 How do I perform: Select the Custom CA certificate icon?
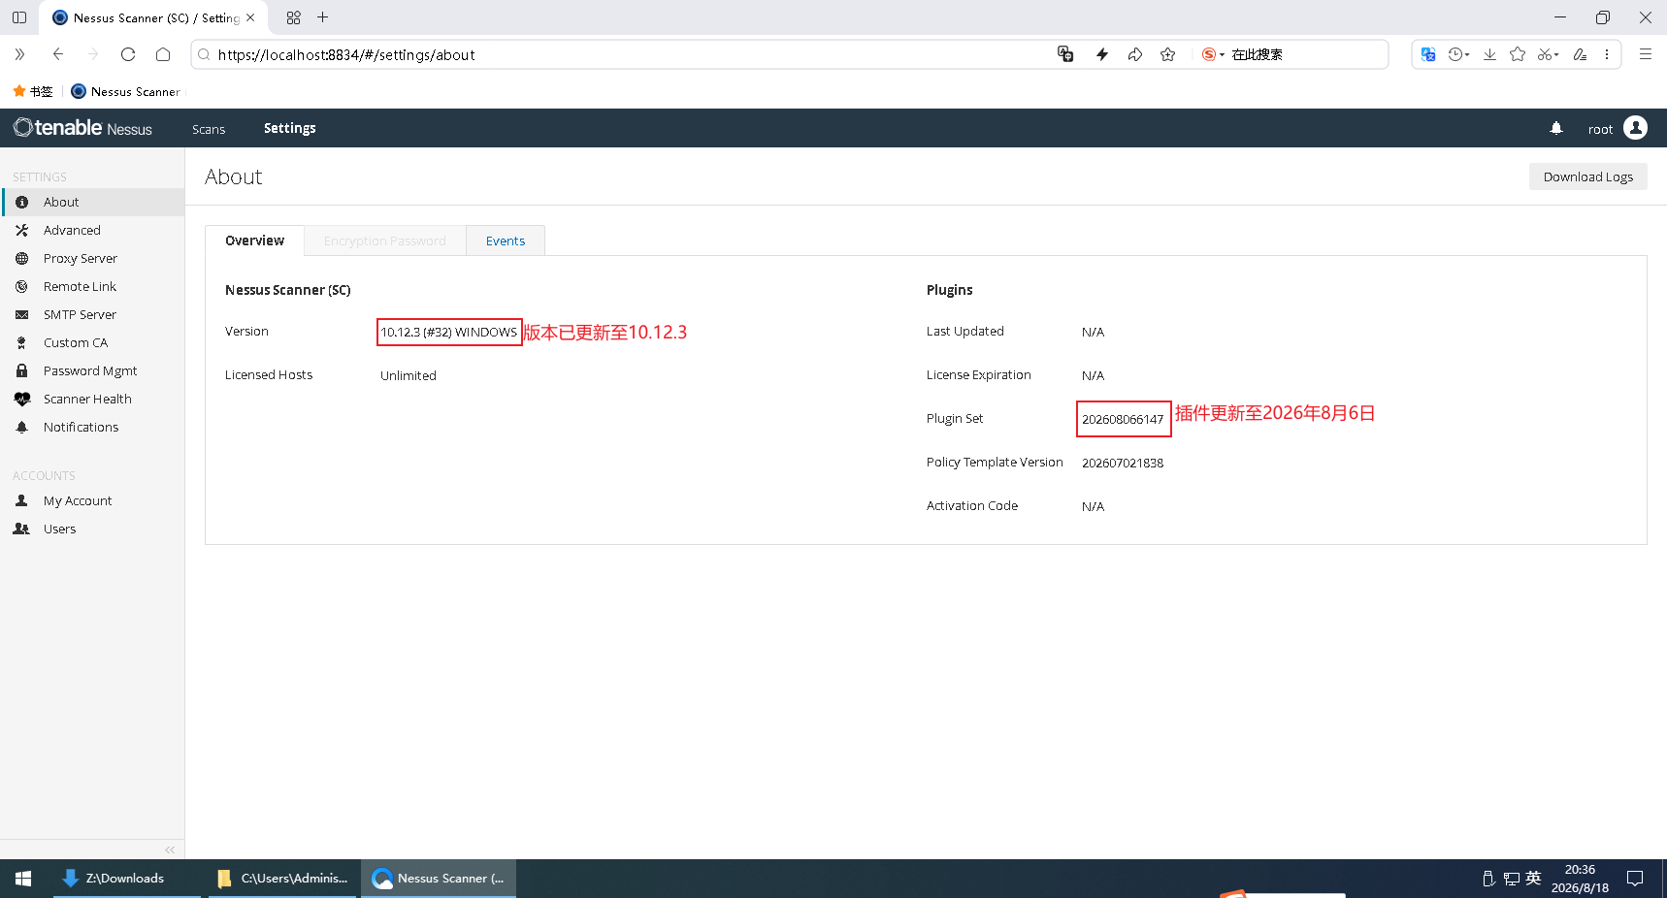(x=21, y=342)
